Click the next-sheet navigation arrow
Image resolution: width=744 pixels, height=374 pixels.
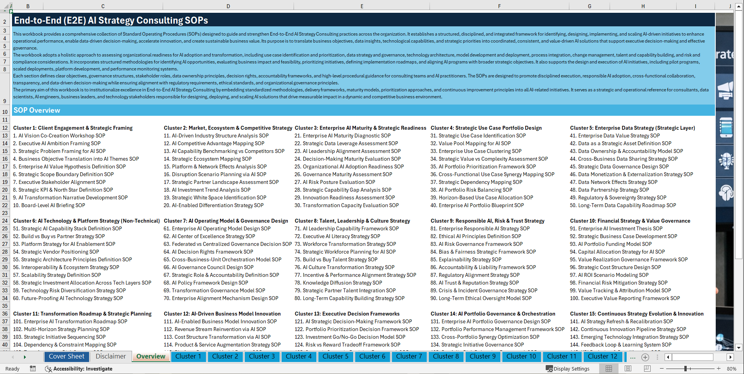point(25,357)
